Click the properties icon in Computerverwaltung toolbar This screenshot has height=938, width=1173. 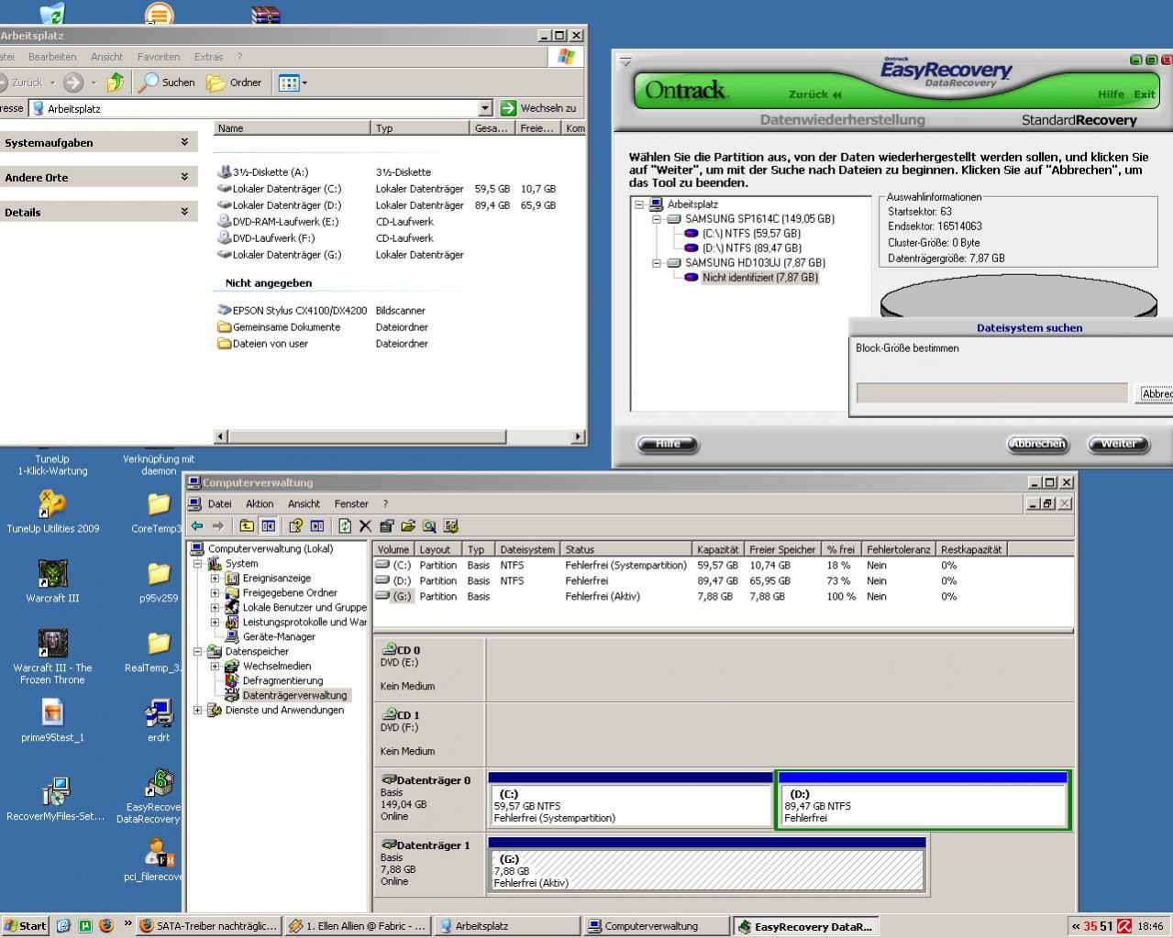pos(386,526)
